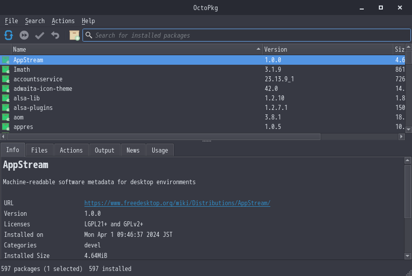Select the aom package row

coord(202,117)
